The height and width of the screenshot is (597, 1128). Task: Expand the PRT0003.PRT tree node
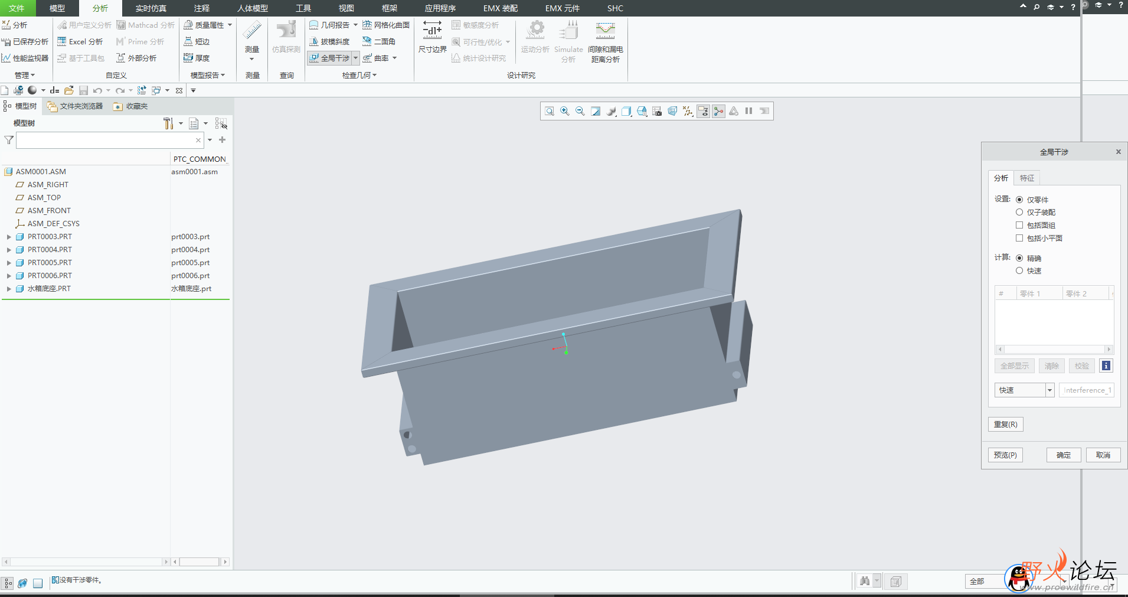pyautogui.click(x=9, y=237)
